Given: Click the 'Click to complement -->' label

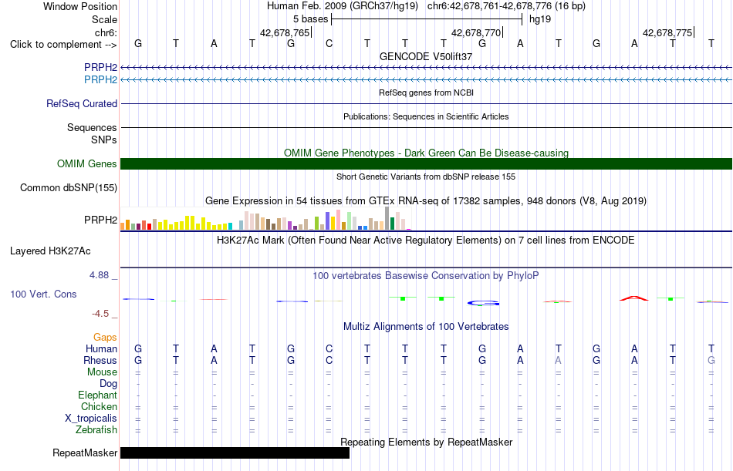Looking at the screenshot, I should click(63, 45).
